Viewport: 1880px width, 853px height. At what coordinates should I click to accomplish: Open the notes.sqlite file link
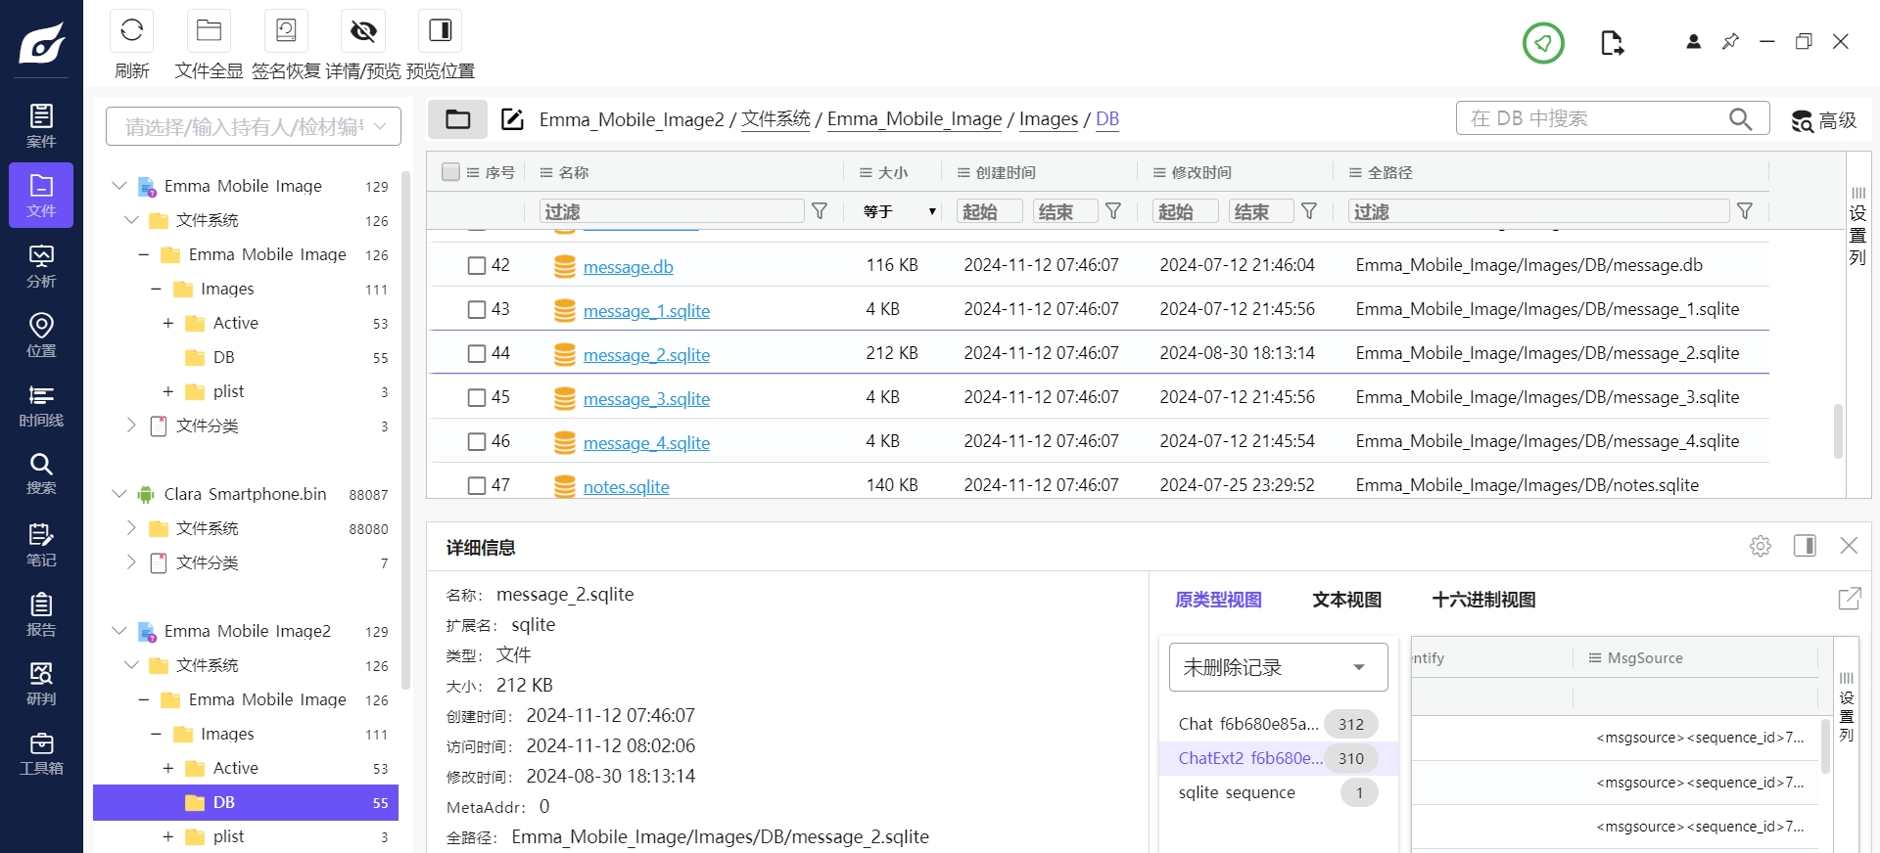(x=626, y=486)
